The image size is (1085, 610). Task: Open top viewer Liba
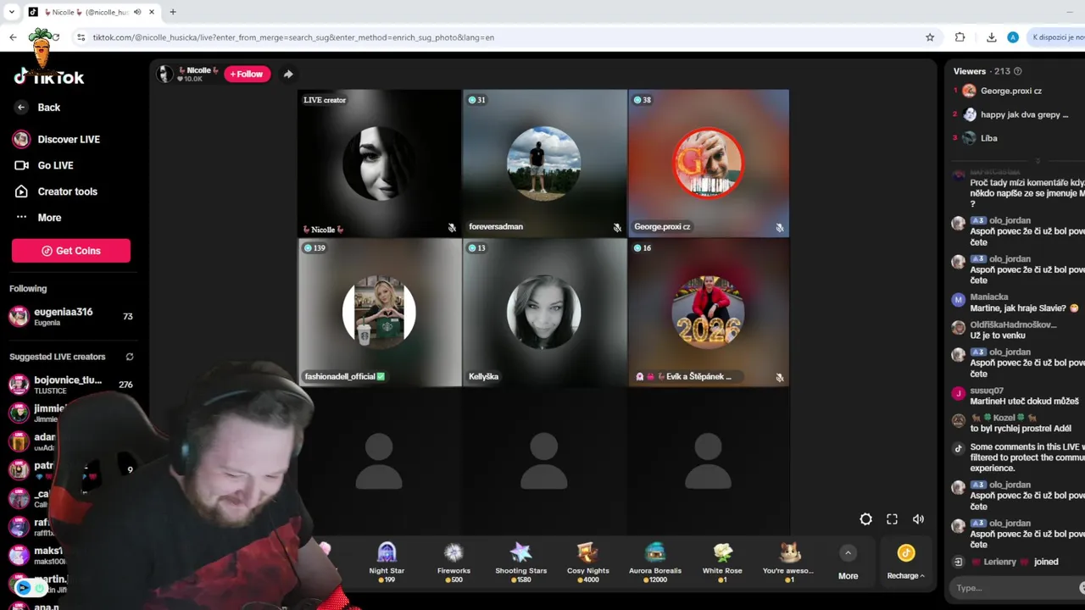point(988,138)
